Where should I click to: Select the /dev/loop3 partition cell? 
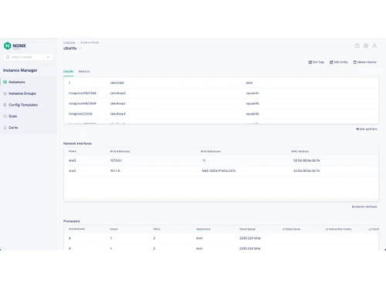(117, 114)
